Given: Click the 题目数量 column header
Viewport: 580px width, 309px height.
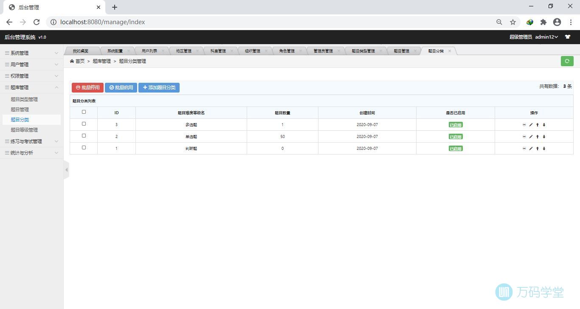Looking at the screenshot, I should pos(282,113).
